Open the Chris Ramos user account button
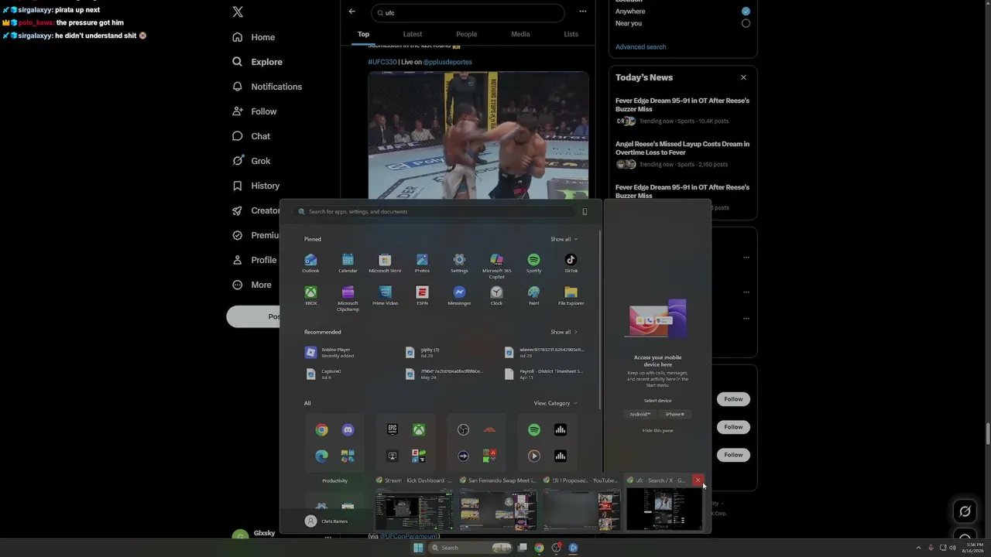 pos(327,521)
